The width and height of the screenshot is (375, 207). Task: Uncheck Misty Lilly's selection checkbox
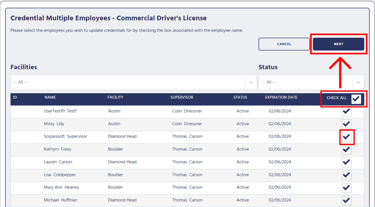(347, 124)
